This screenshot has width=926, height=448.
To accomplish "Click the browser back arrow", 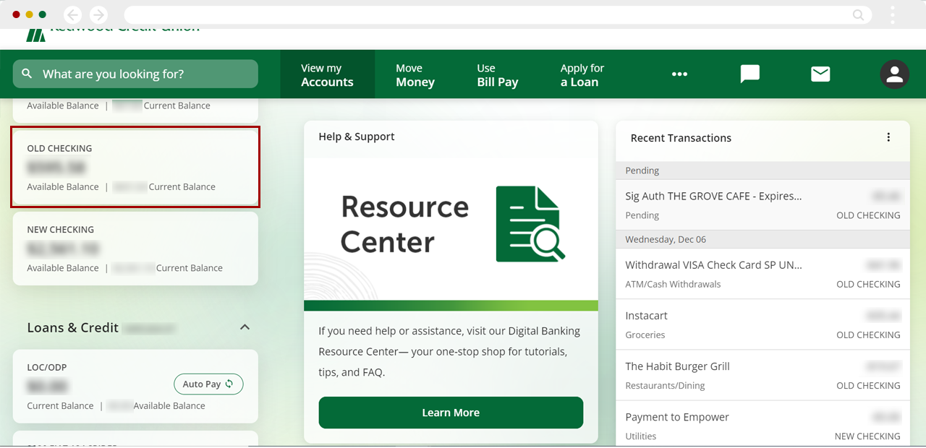I will pyautogui.click(x=72, y=14).
